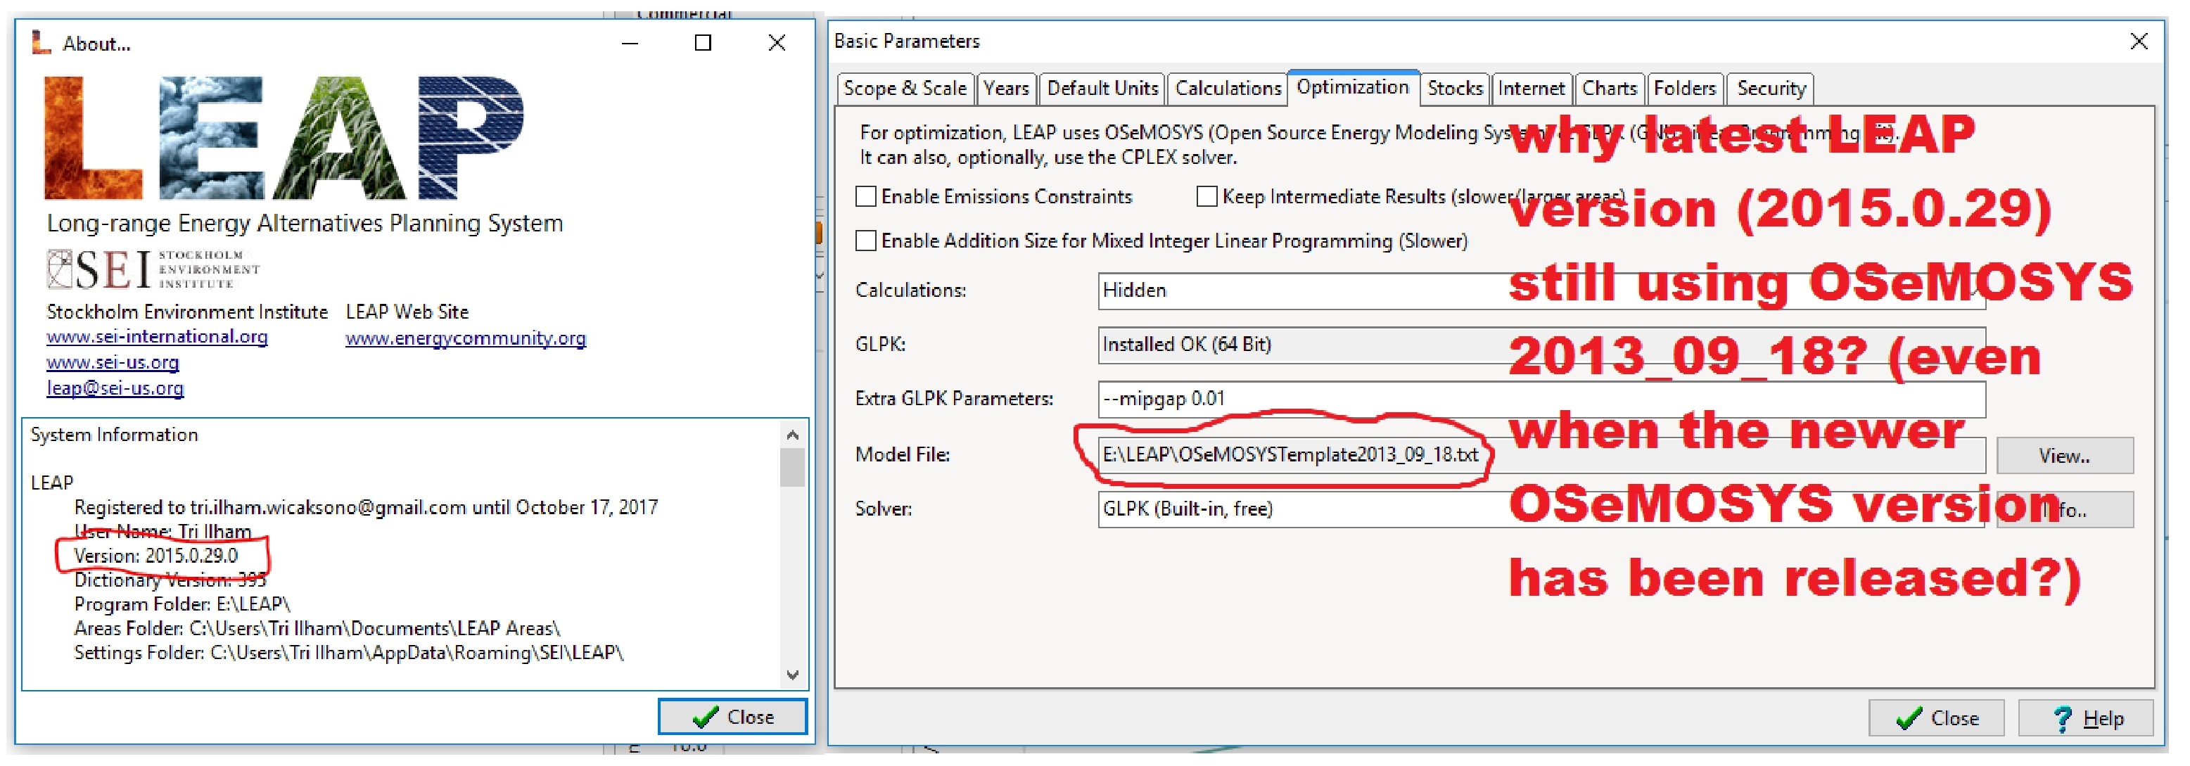Go to the Charts tab
2190x766 pixels.
(1610, 89)
